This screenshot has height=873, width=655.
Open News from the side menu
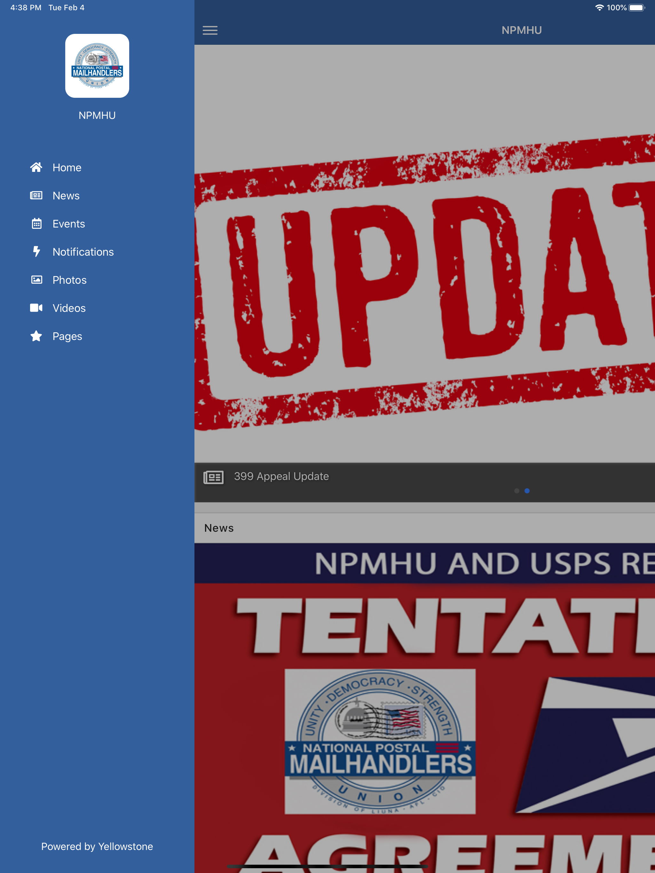66,195
